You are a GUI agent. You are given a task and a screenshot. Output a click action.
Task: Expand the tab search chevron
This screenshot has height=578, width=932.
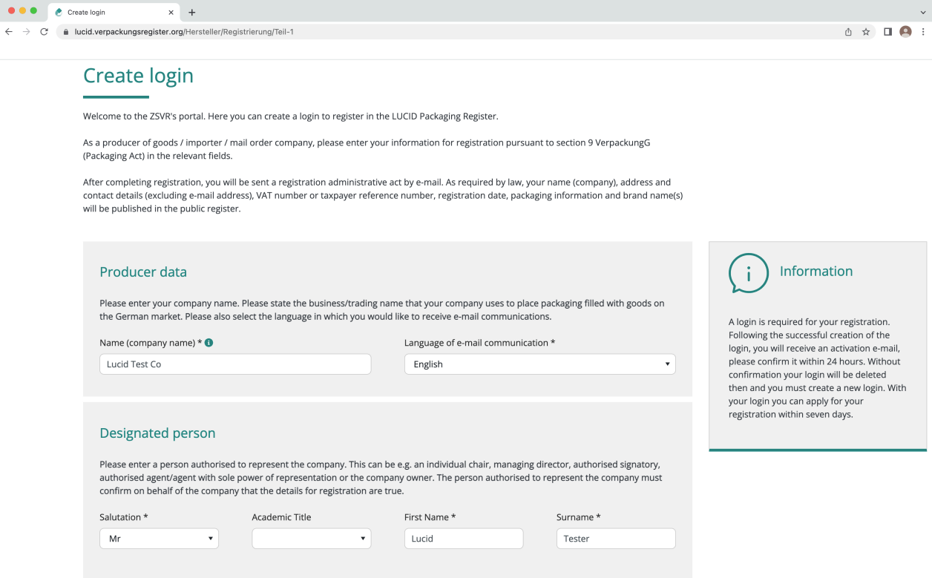tap(922, 13)
